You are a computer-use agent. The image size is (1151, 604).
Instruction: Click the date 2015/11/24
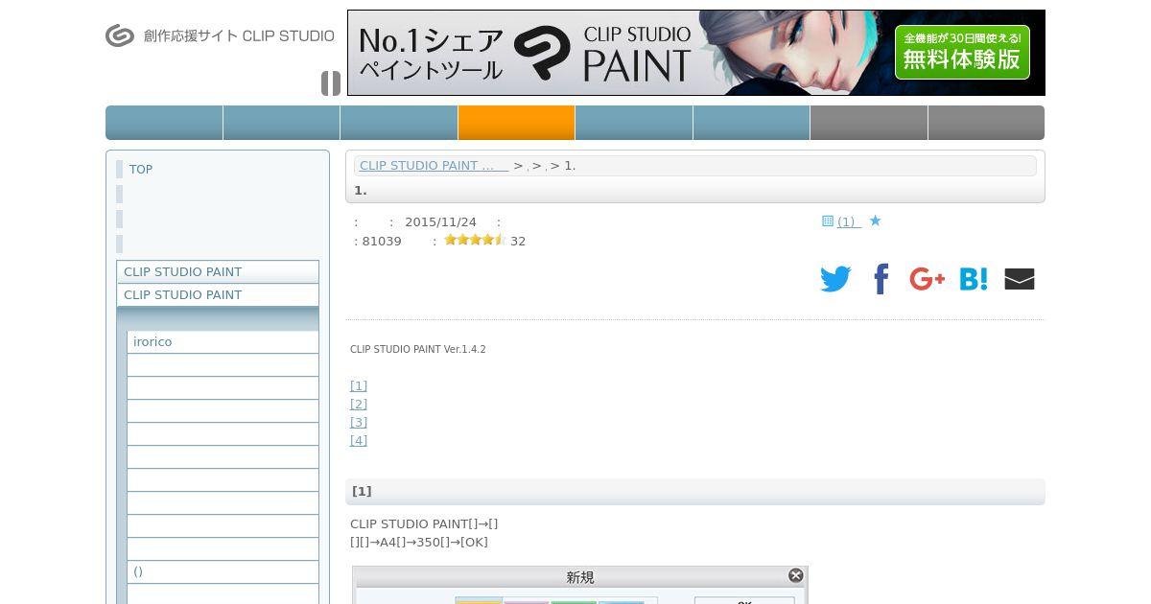tap(440, 221)
